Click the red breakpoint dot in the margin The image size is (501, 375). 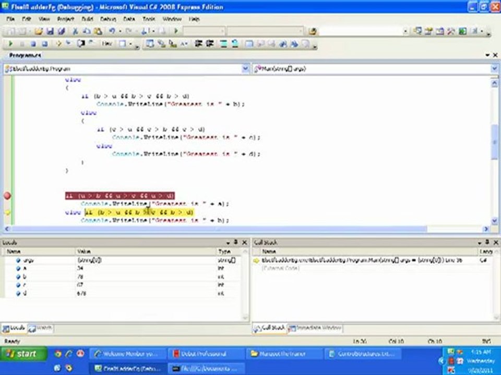7,196
